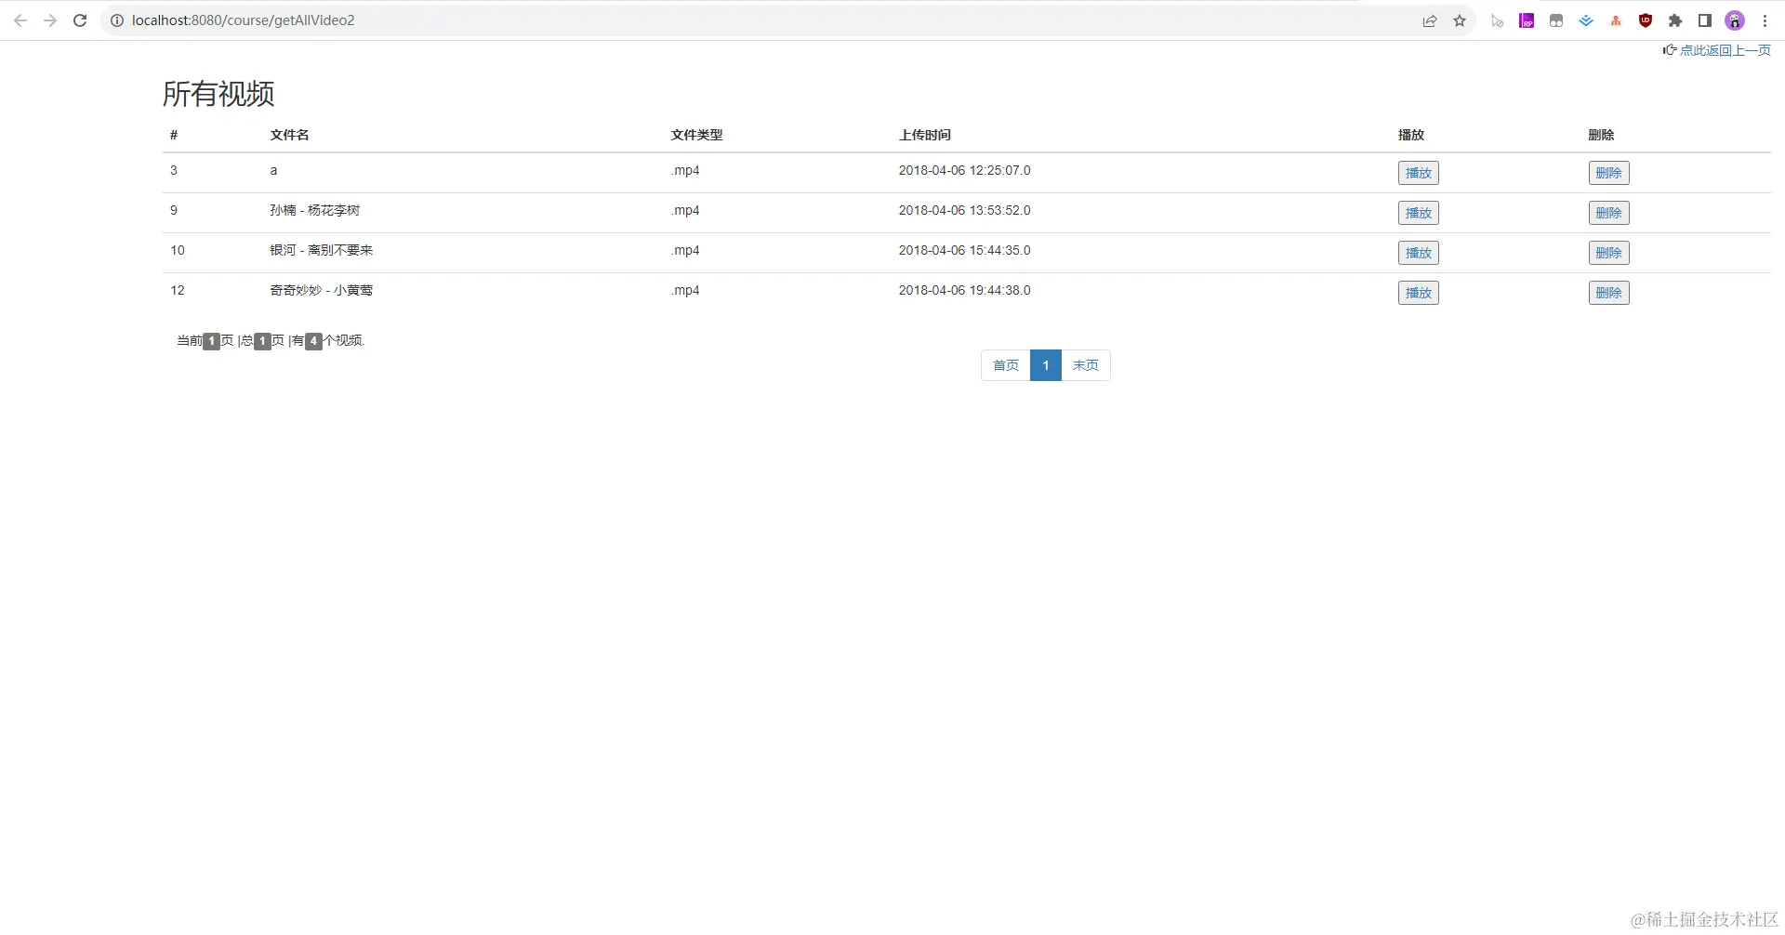Click the red uBlock shield extension icon
Screen dimensions: 1785x935
pyautogui.click(x=1646, y=20)
